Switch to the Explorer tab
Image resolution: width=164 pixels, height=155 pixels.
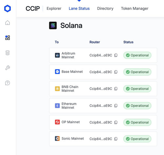point(54,9)
